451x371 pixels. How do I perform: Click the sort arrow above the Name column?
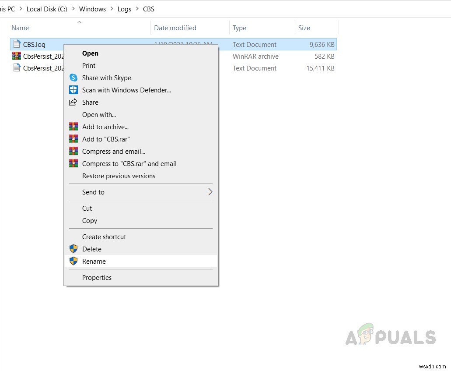[x=79, y=22]
